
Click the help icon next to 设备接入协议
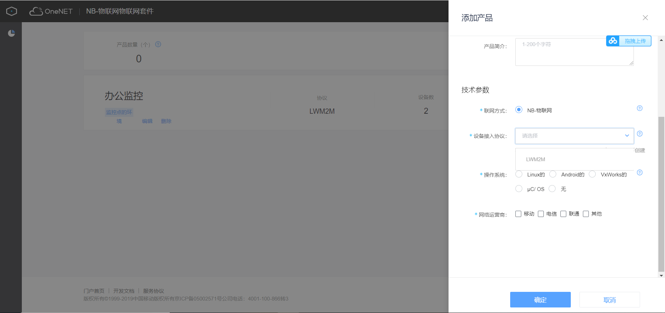[640, 134]
